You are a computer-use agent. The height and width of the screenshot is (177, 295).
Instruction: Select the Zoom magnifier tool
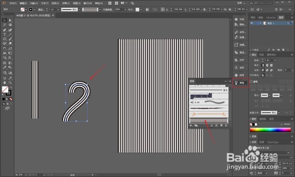point(10,83)
